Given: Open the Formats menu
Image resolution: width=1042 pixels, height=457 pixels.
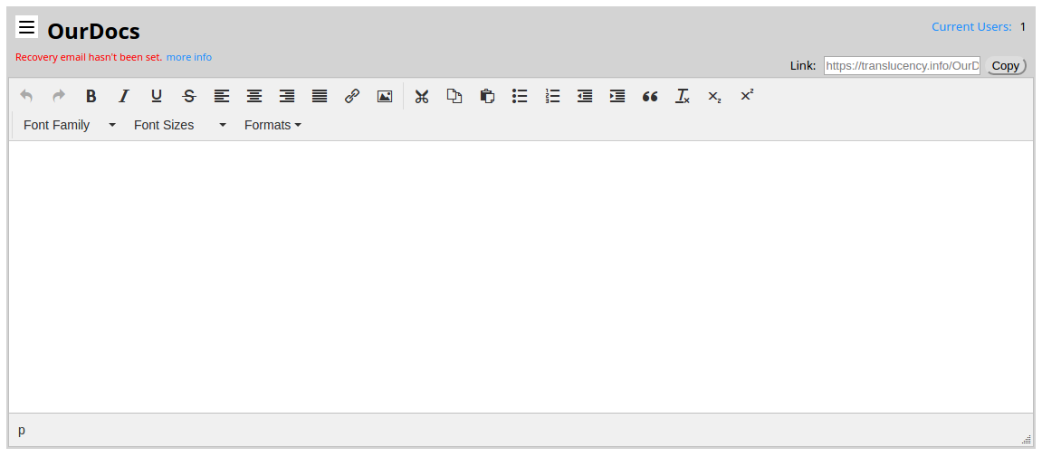Looking at the screenshot, I should pos(272,125).
